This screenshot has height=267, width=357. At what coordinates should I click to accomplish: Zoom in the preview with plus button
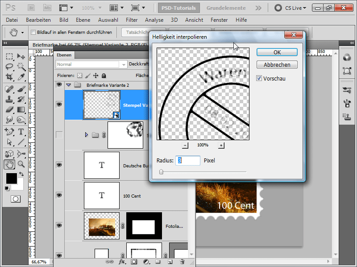click(x=221, y=145)
